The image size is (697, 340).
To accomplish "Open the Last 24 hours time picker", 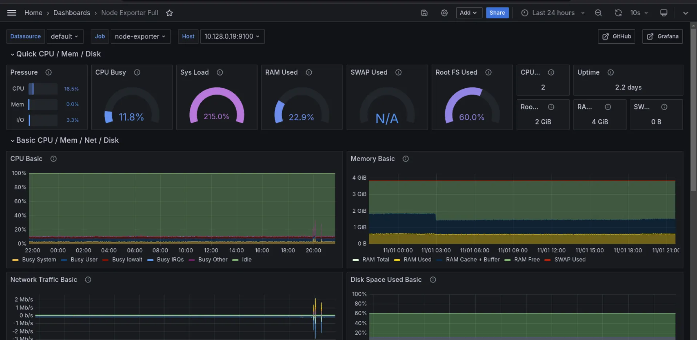I will pyautogui.click(x=553, y=13).
